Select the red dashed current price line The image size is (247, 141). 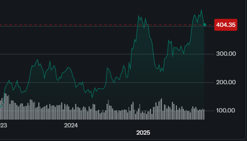click(x=100, y=25)
